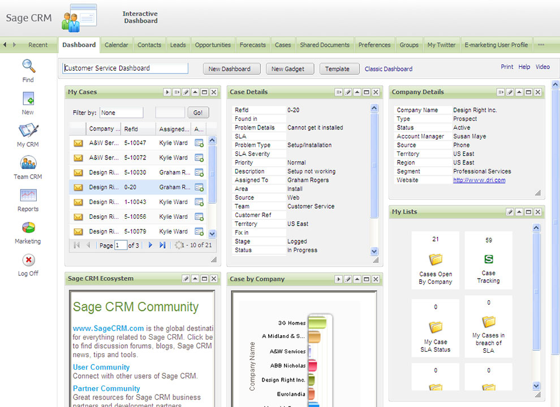Viewport: 560px width, 407px height.
Task: Refresh the My Cases list
Action: click(178, 245)
